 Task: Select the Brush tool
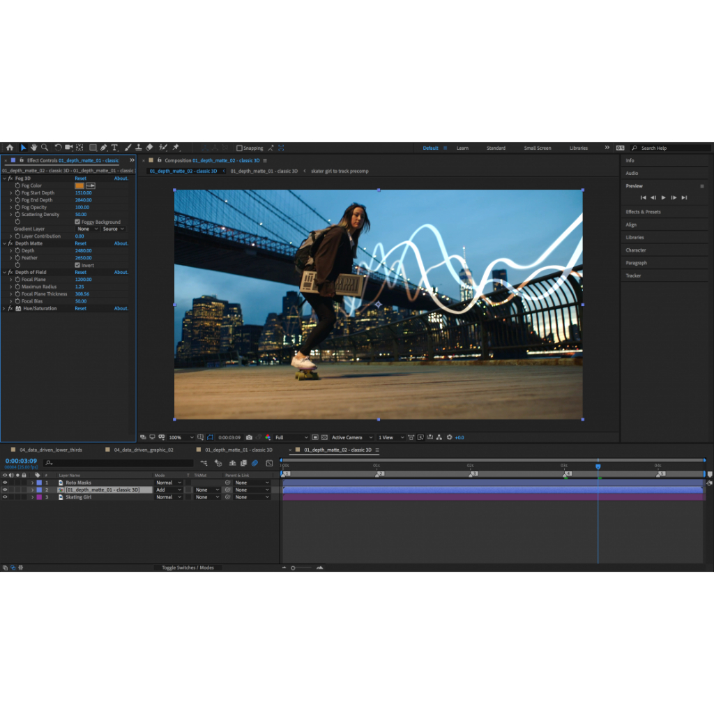[127, 148]
